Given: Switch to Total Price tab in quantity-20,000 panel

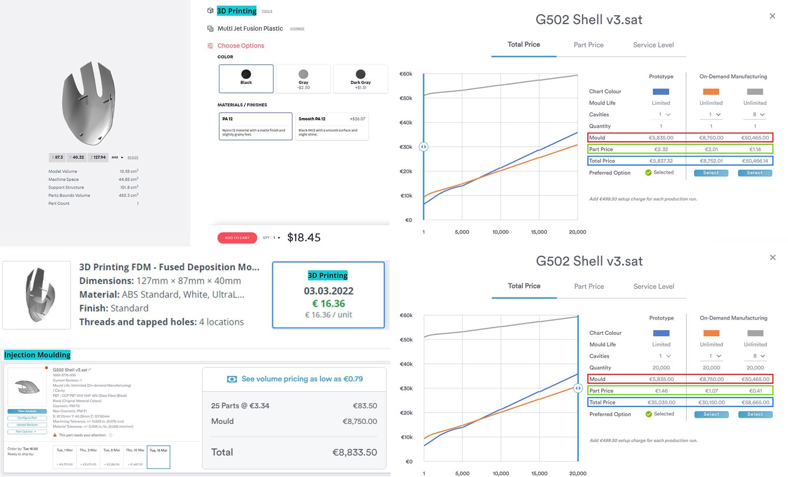Looking at the screenshot, I should click(524, 286).
